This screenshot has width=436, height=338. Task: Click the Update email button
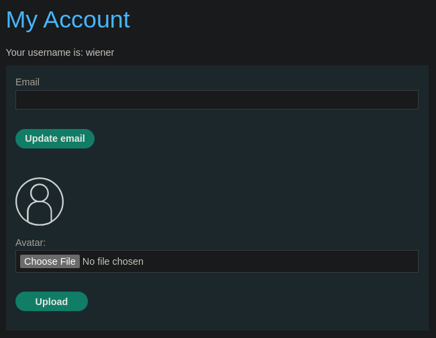(x=55, y=139)
